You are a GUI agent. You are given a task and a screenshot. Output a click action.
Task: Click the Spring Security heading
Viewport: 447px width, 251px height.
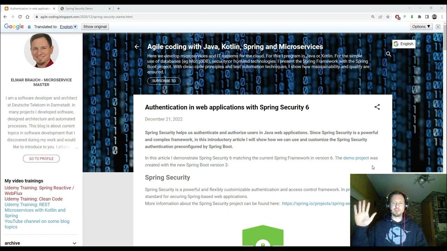pyautogui.click(x=167, y=177)
